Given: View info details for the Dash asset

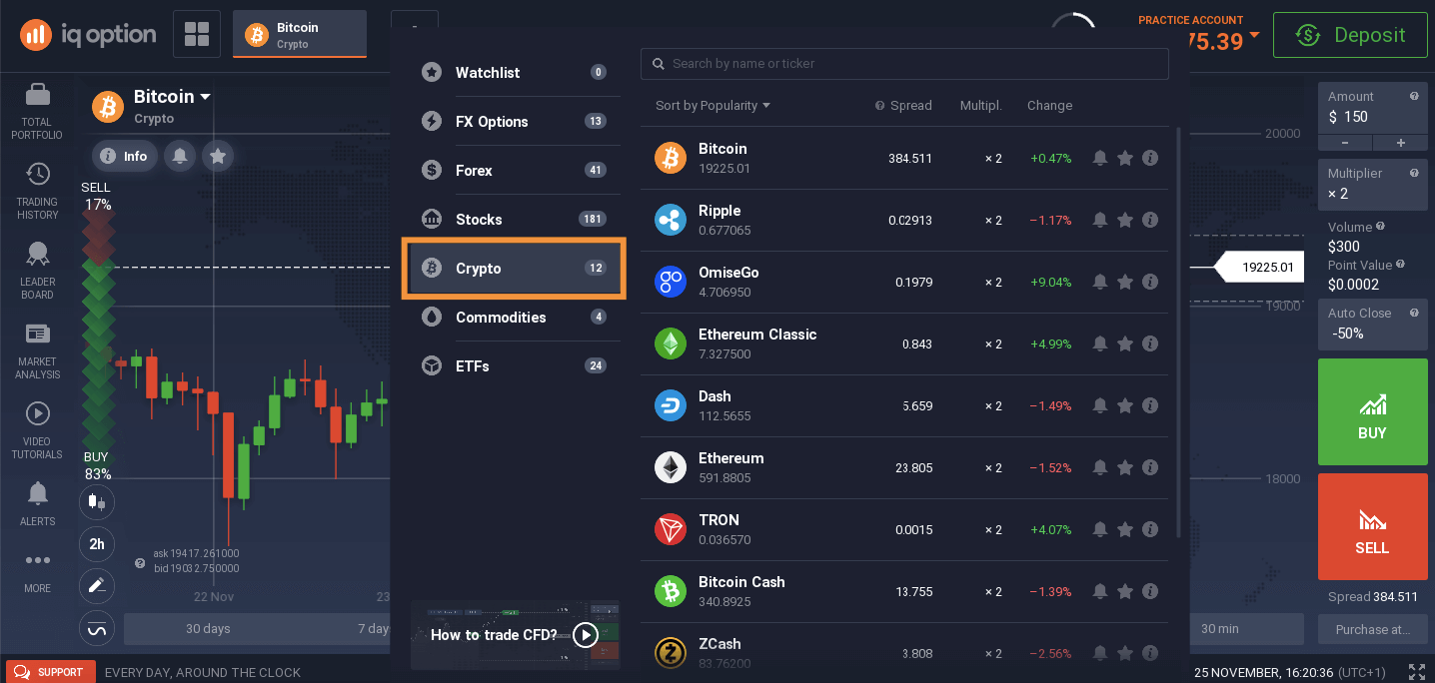Looking at the screenshot, I should pyautogui.click(x=1150, y=405).
